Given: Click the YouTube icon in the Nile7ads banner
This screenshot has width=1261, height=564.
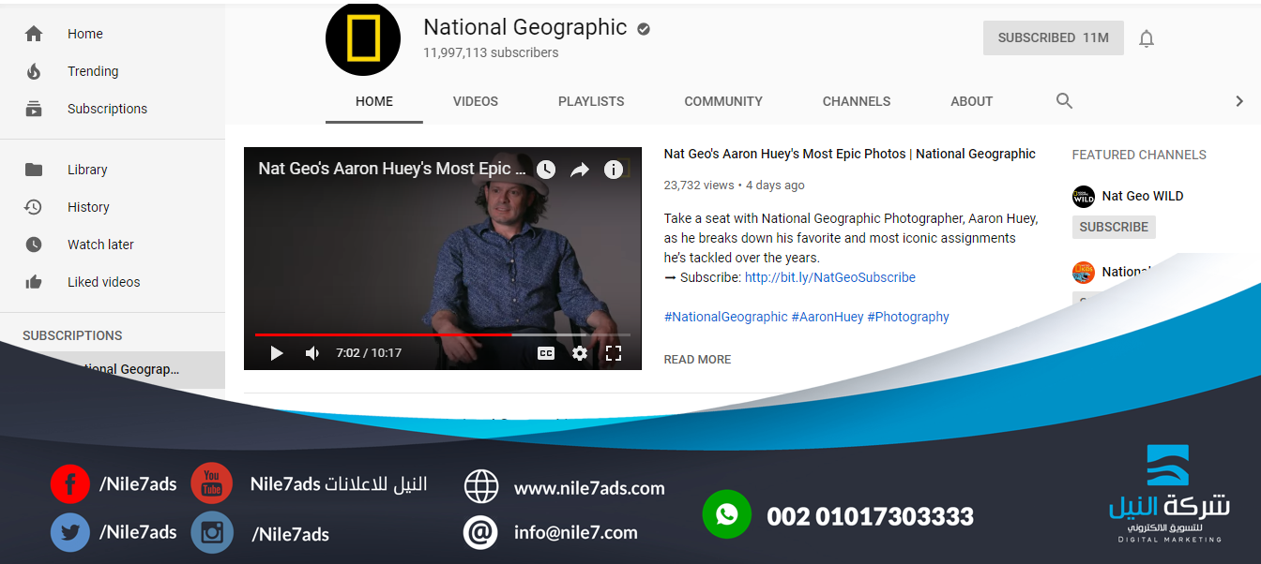Looking at the screenshot, I should point(212,483).
